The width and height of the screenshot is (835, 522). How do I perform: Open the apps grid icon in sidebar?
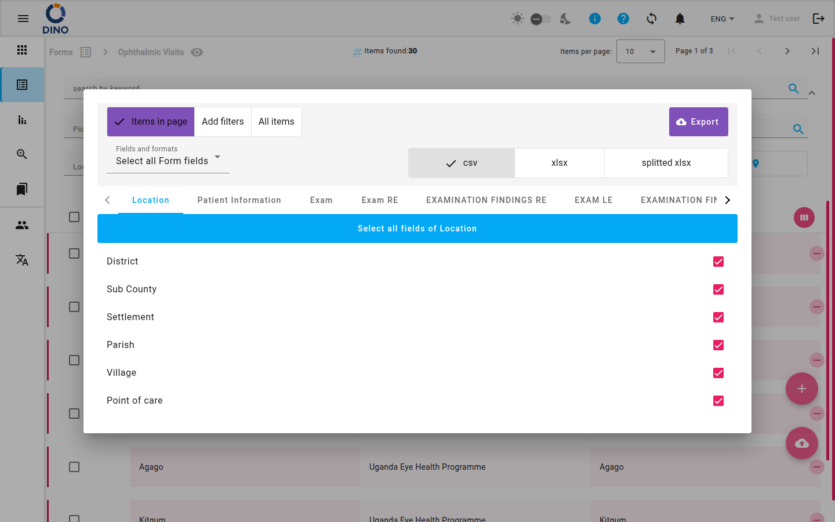22,50
